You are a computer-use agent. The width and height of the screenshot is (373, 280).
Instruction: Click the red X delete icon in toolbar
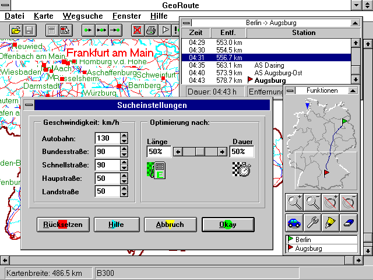[x=138, y=29]
